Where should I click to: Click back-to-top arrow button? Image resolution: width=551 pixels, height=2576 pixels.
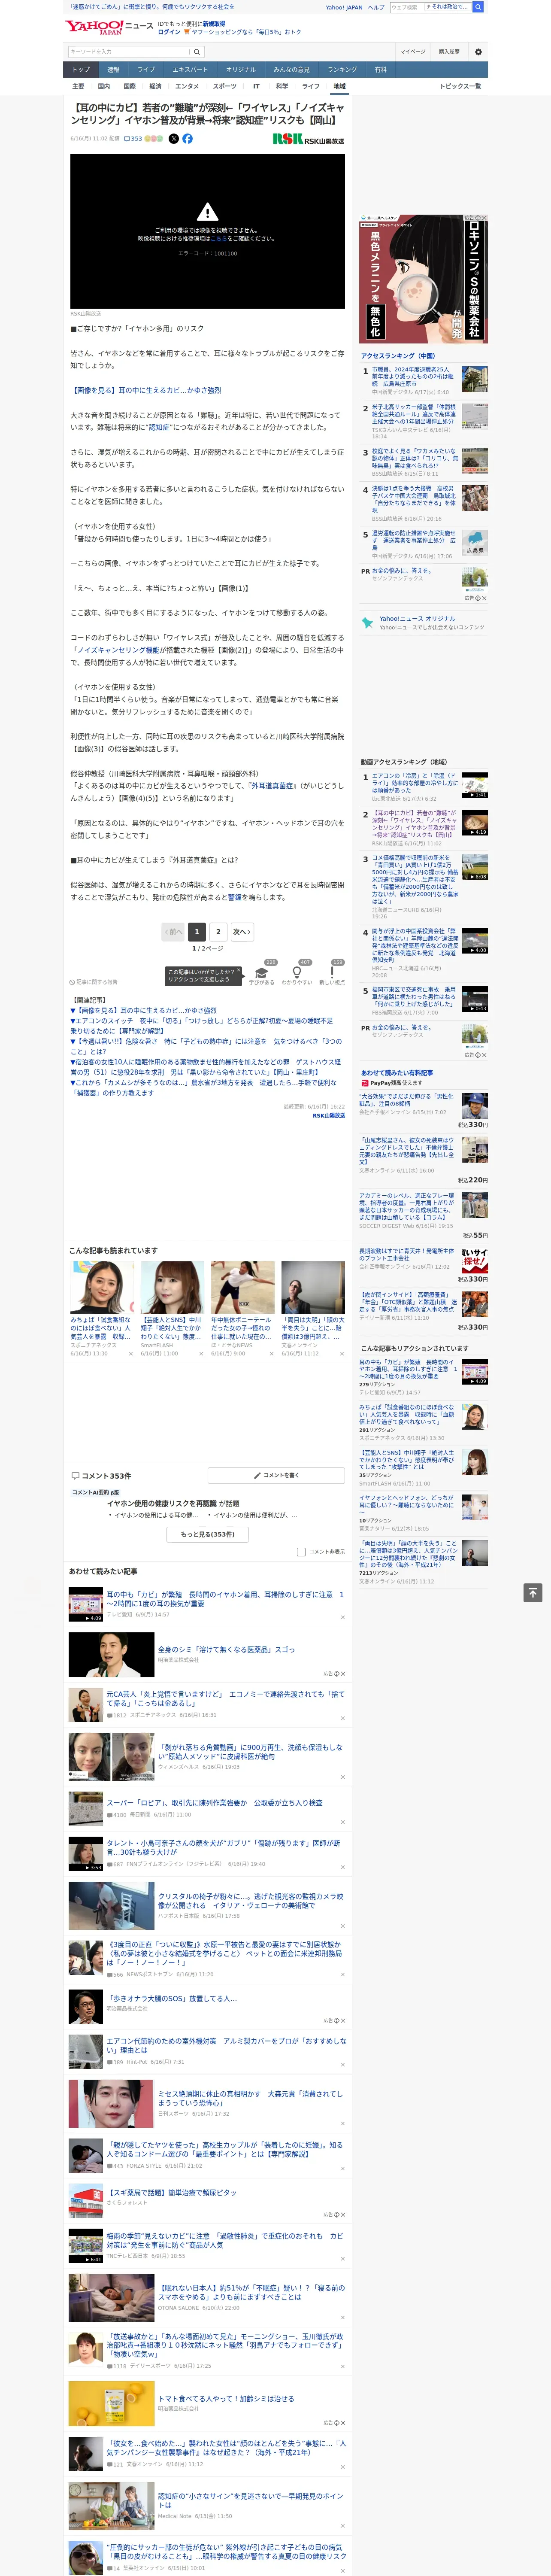(x=534, y=1592)
